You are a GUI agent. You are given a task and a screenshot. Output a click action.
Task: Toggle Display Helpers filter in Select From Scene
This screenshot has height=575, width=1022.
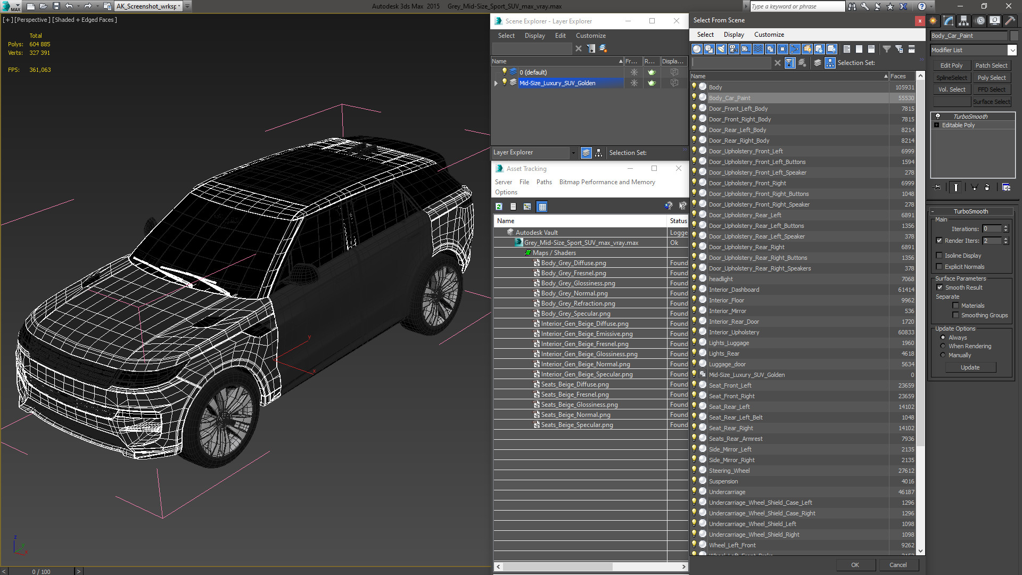(x=746, y=49)
